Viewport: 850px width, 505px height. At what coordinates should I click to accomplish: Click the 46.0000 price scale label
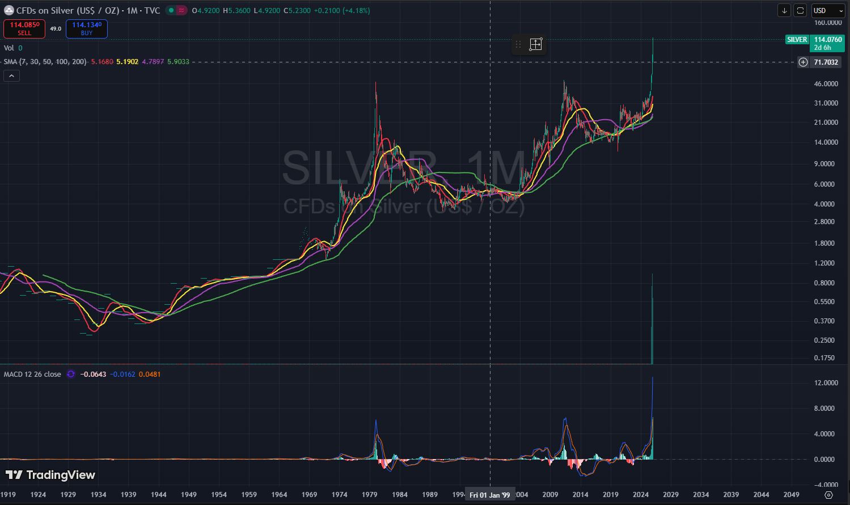[x=826, y=84]
